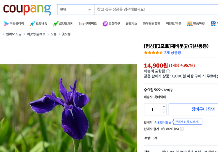Viewport: 218px width, 152px height.
Task: Click the quantity input field
Action: pos(152,109)
